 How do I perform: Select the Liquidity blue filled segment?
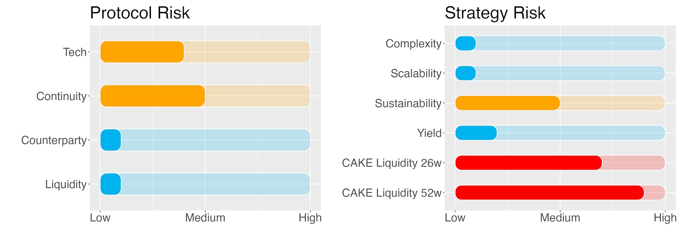point(111,184)
